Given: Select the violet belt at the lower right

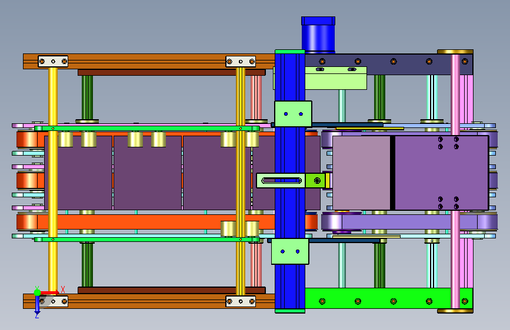Looking at the screenshot, I should tap(409, 222).
